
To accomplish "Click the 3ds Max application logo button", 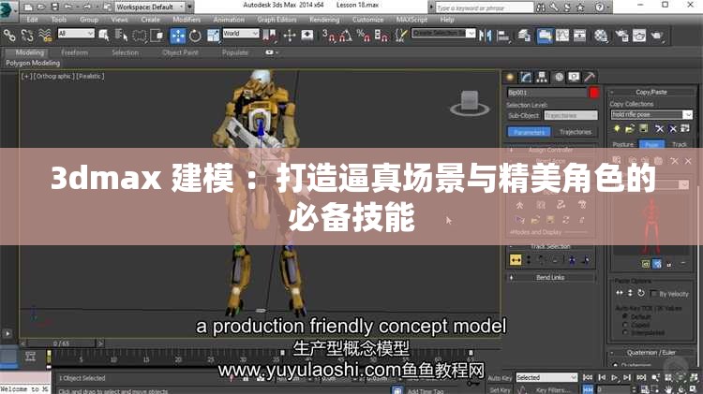I will point(7,10).
